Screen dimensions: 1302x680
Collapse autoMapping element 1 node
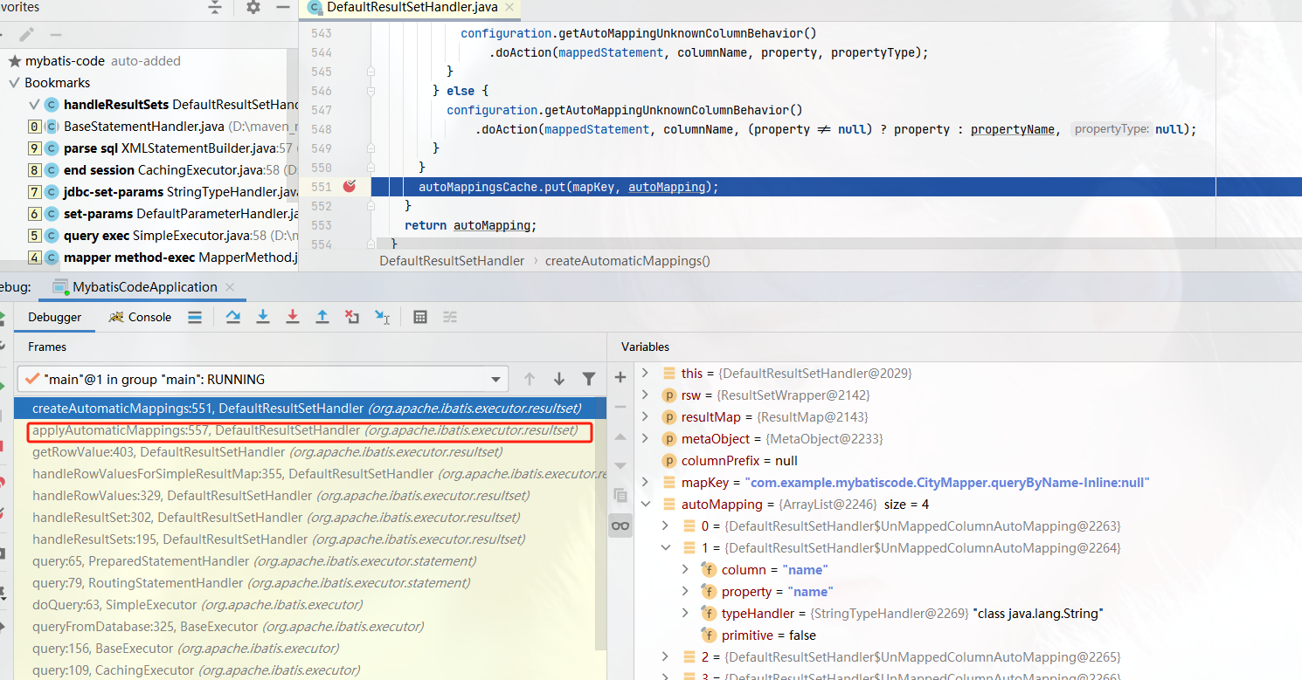click(666, 547)
